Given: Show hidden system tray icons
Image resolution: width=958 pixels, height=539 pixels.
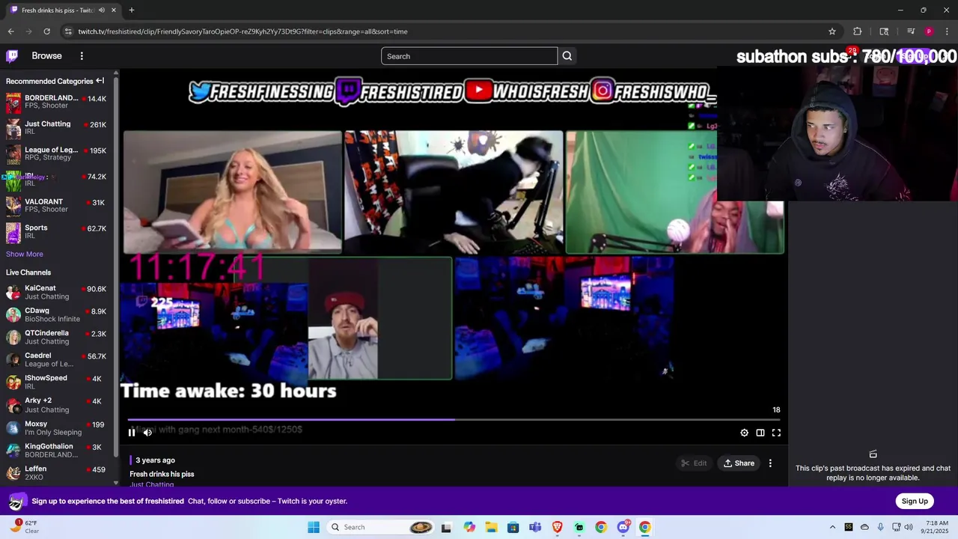Looking at the screenshot, I should coord(832,527).
